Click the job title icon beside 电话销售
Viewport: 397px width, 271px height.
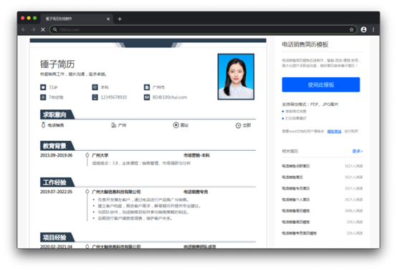coord(43,125)
